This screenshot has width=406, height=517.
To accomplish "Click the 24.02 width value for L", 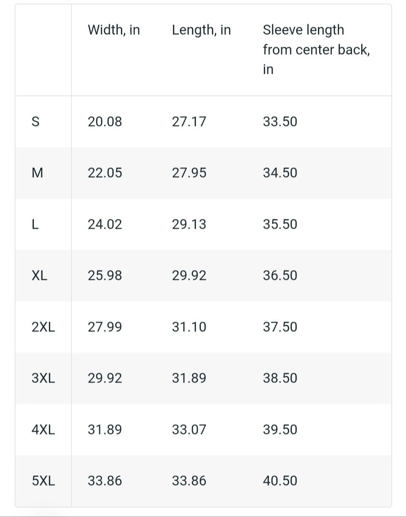I will click(x=105, y=224).
